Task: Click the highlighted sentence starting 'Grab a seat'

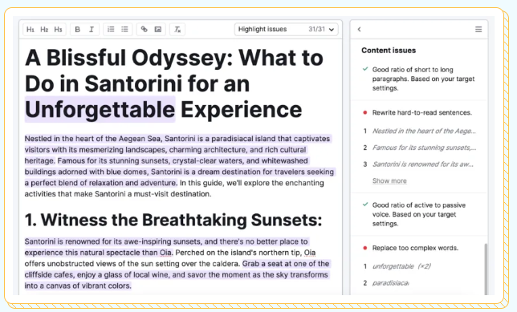Action: (x=177, y=274)
